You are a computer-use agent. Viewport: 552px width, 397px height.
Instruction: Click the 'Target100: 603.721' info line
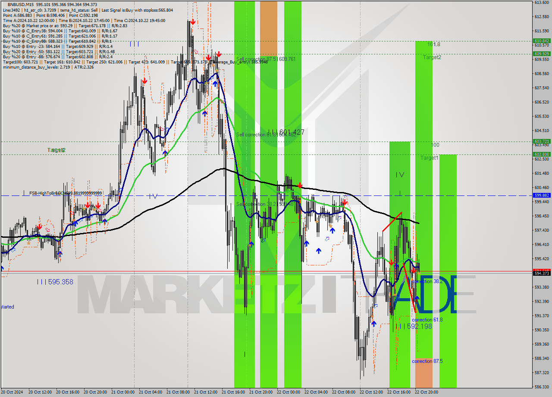[135, 62]
